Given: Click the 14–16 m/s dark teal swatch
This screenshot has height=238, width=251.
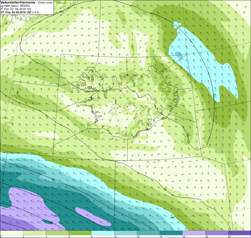Looking at the screenshot, I should (171, 233).
